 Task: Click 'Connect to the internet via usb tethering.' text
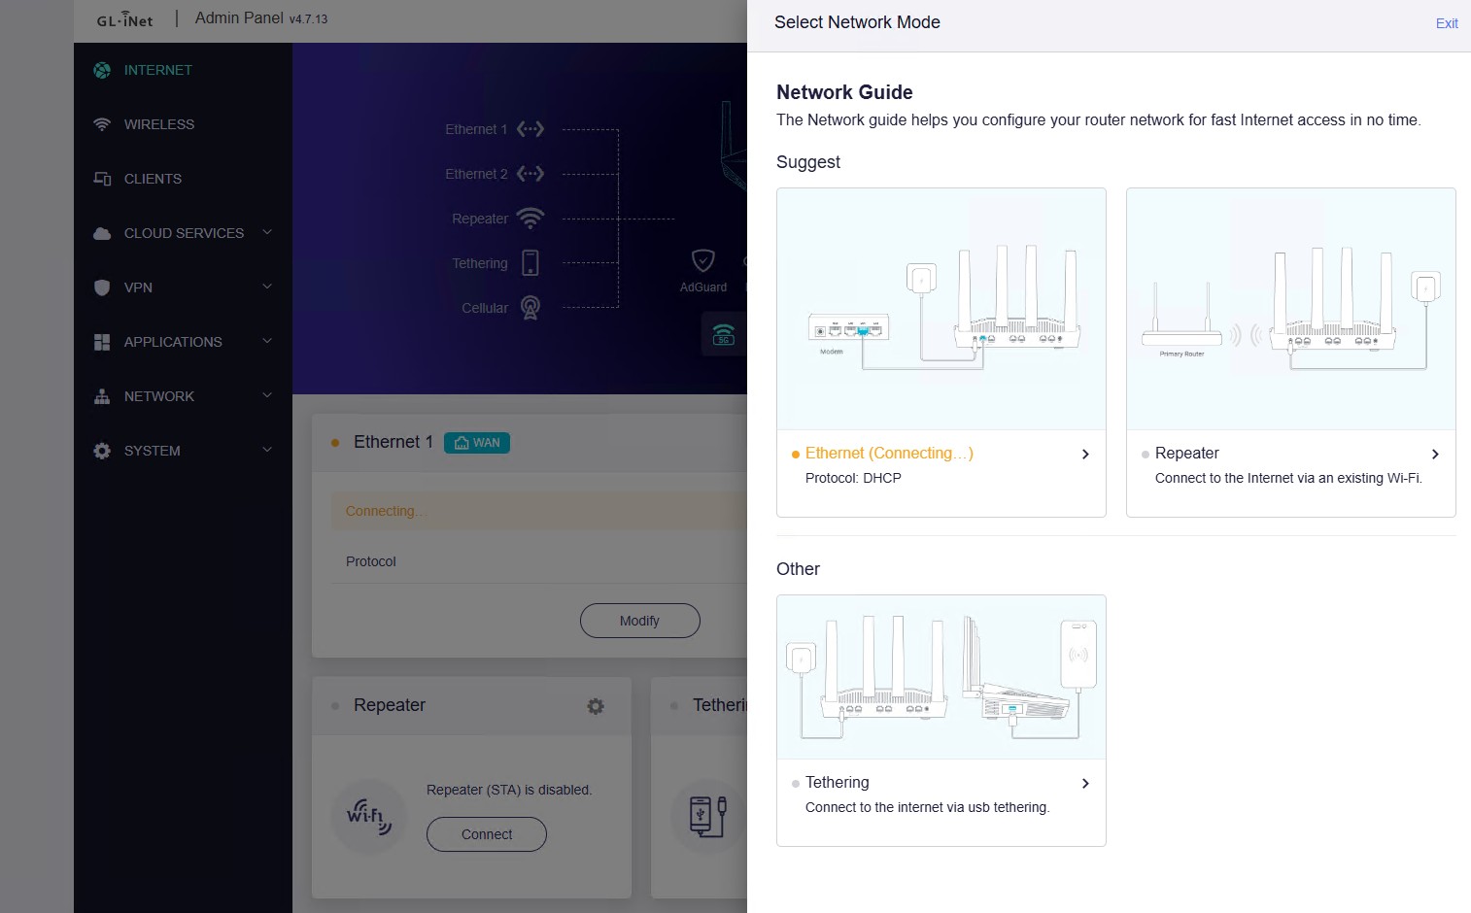click(928, 807)
